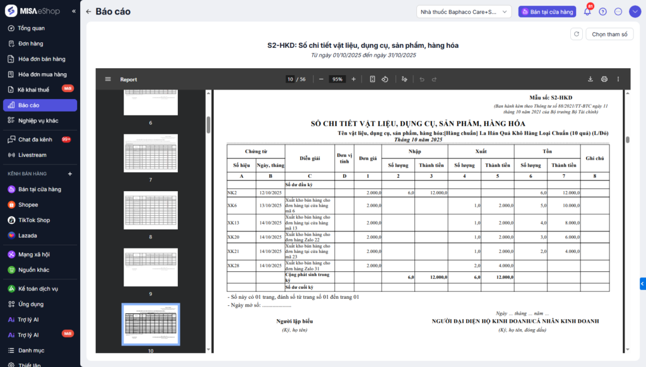
Task: Click the redo icon in PDF toolbar
Action: tap(434, 79)
